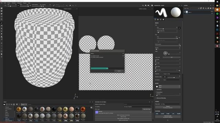
Task: Open the Edit menu
Action: click(5, 3)
